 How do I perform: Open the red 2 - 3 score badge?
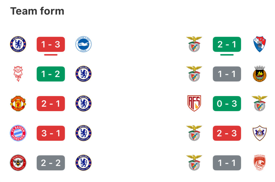(x=227, y=133)
